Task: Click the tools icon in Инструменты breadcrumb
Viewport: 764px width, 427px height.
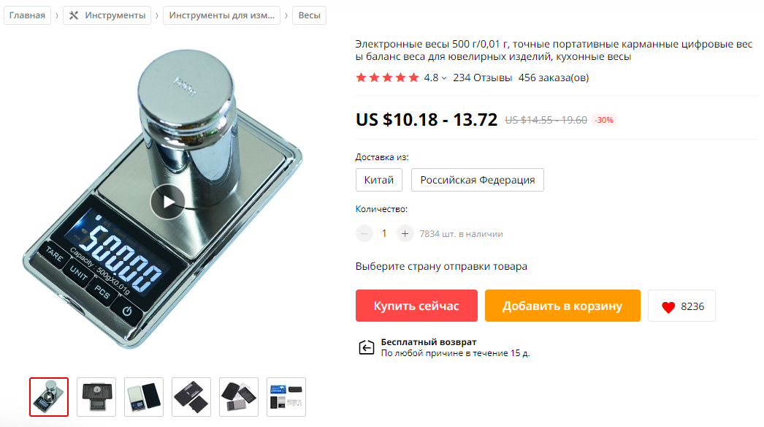Action: (x=74, y=15)
